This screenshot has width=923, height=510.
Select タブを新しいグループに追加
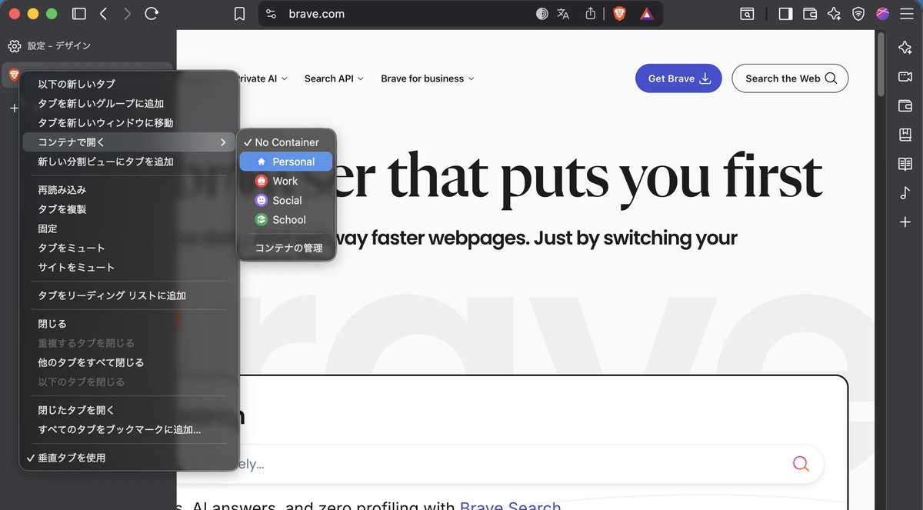128,103
